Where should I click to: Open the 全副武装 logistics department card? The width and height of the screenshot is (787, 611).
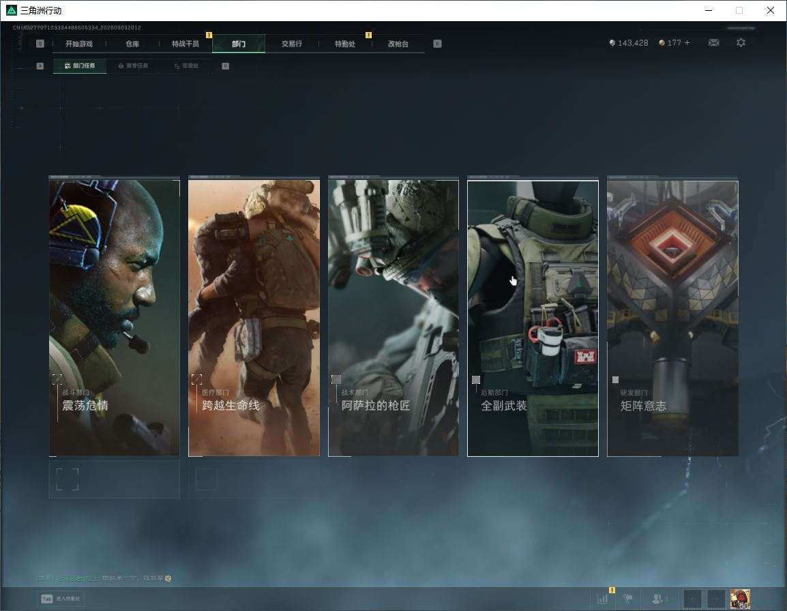[x=533, y=318]
